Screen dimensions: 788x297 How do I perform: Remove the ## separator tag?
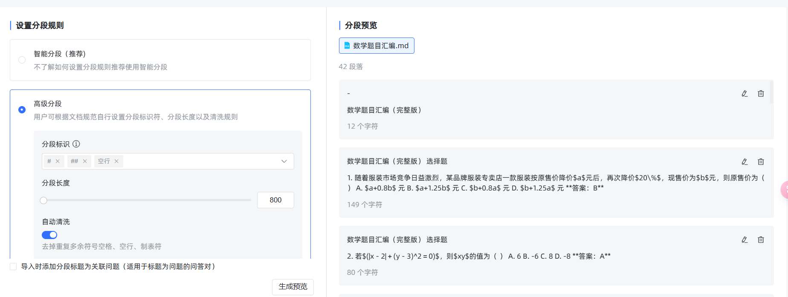coord(85,161)
